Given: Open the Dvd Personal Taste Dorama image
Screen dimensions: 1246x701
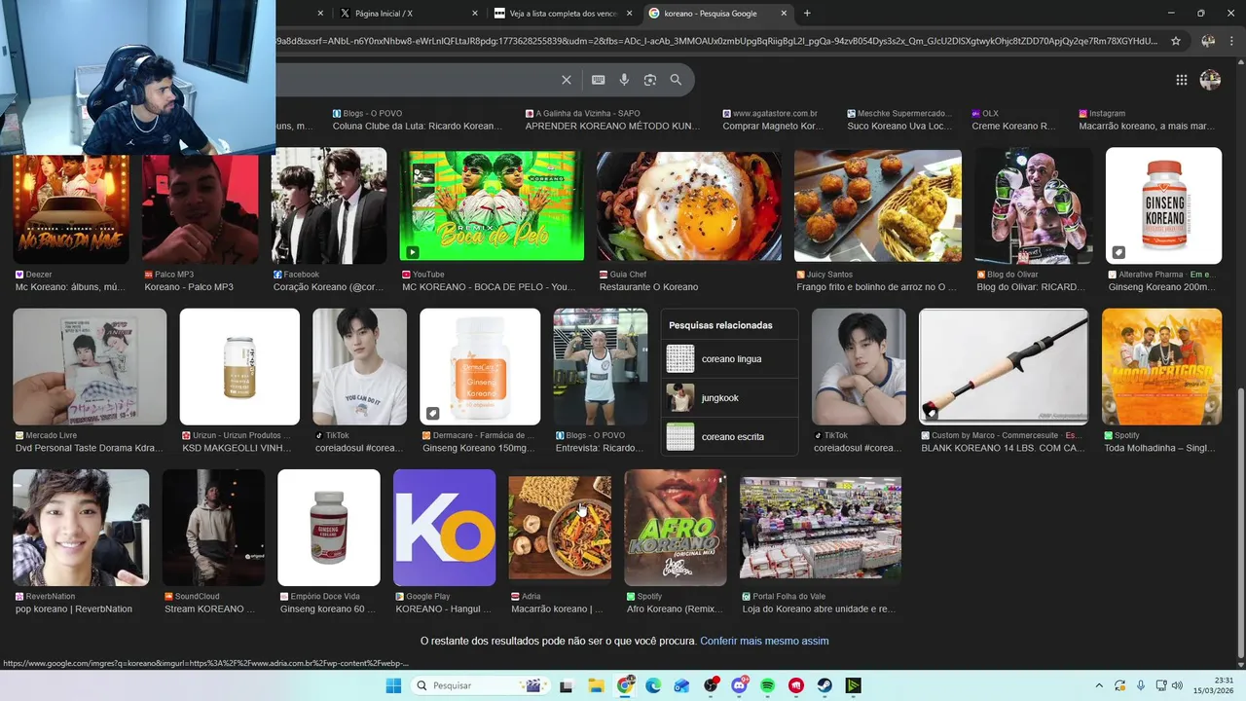Looking at the screenshot, I should click(90, 366).
